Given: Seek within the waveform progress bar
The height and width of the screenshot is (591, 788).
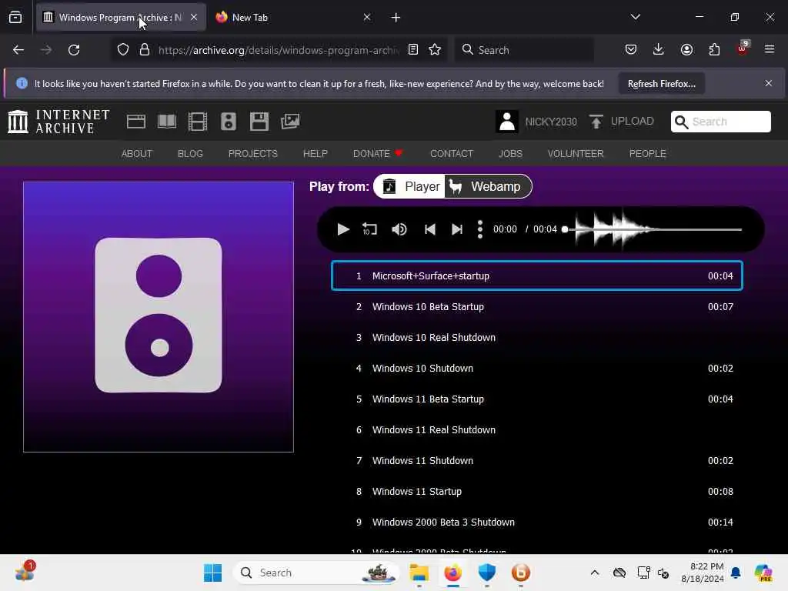Looking at the screenshot, I should point(653,229).
